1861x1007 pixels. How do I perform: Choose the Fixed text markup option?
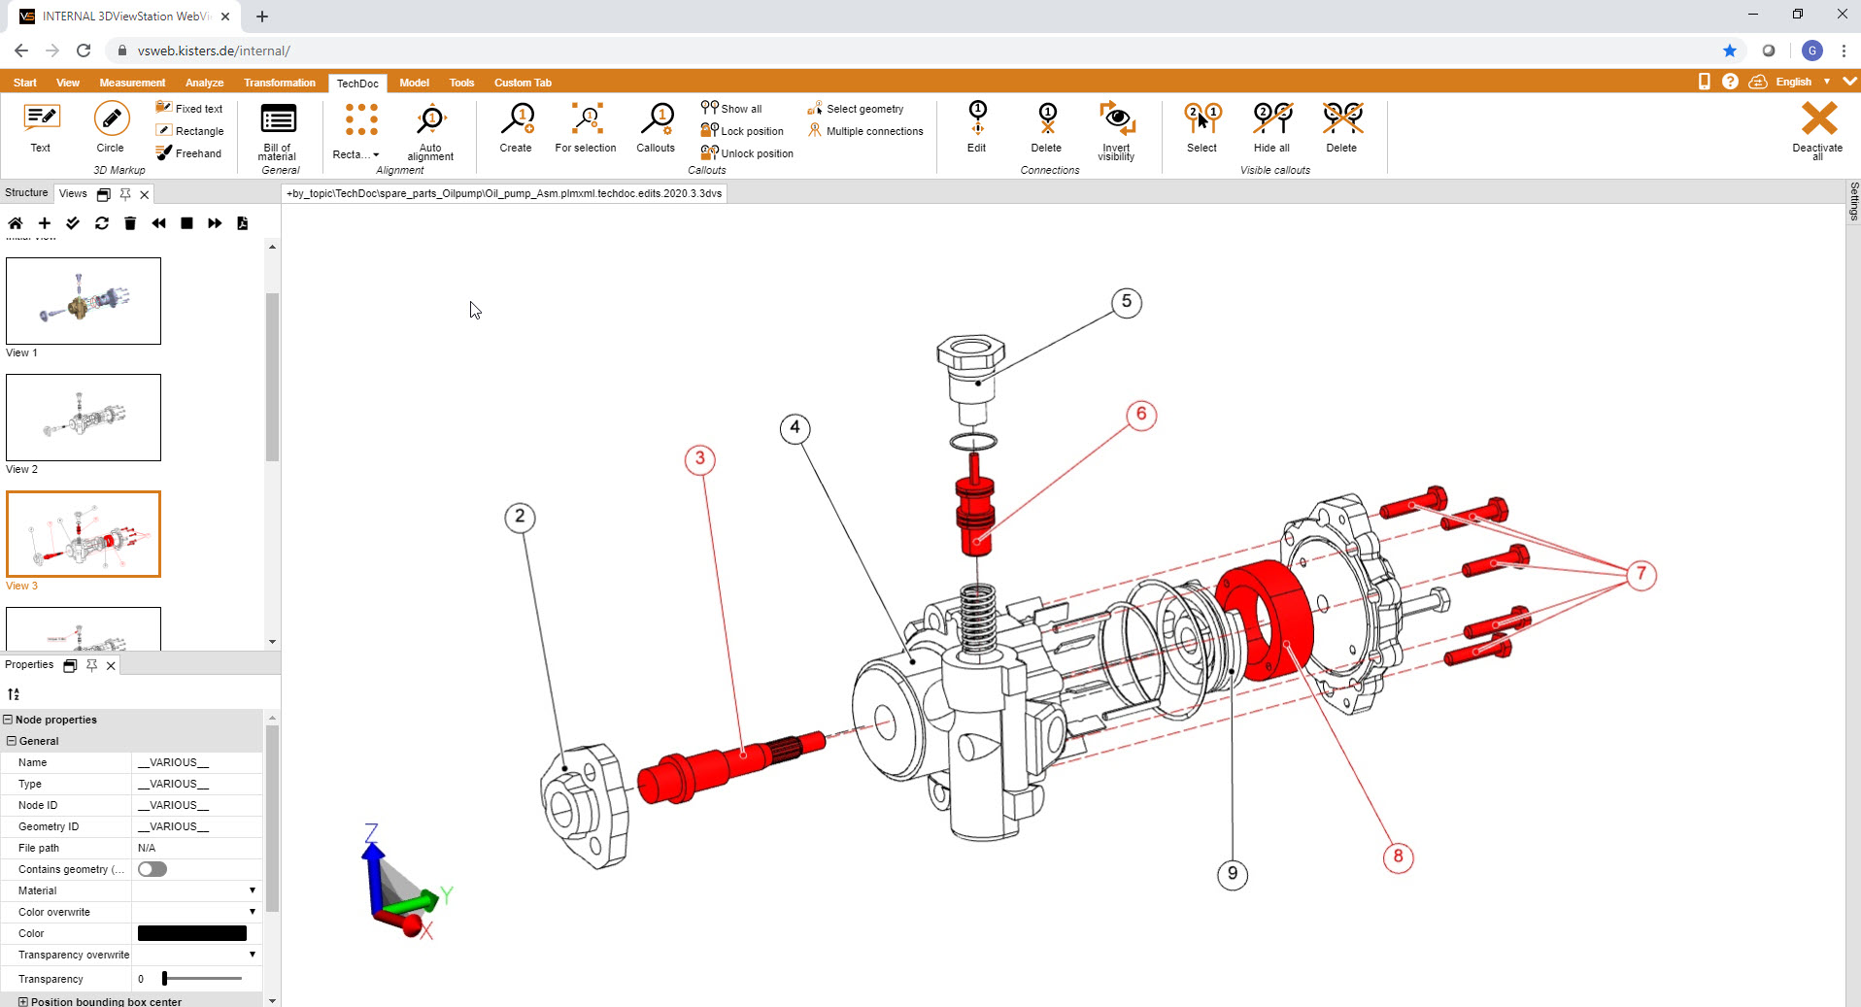click(x=189, y=109)
